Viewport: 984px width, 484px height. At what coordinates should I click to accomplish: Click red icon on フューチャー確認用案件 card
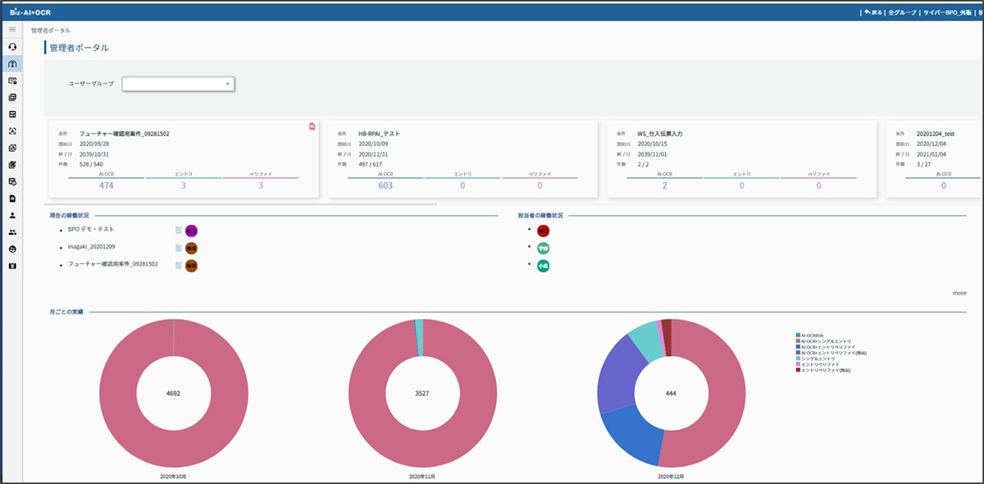pyautogui.click(x=312, y=126)
